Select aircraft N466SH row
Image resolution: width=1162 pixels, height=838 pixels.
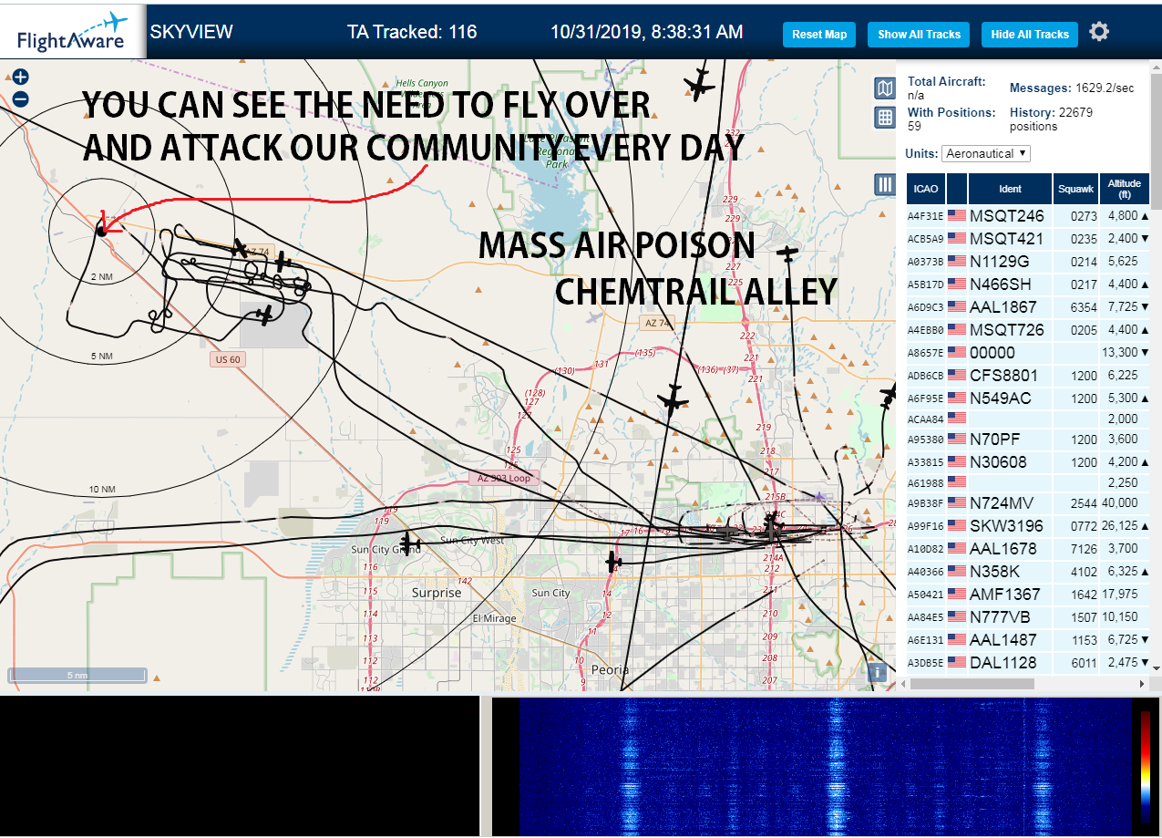(x=1028, y=285)
